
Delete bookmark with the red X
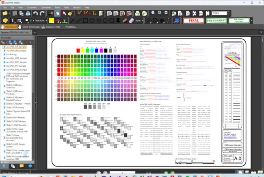[x=26, y=42]
